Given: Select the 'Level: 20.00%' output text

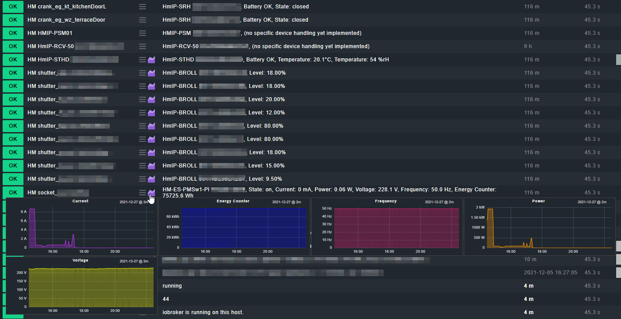Looking at the screenshot, I should 267,99.
